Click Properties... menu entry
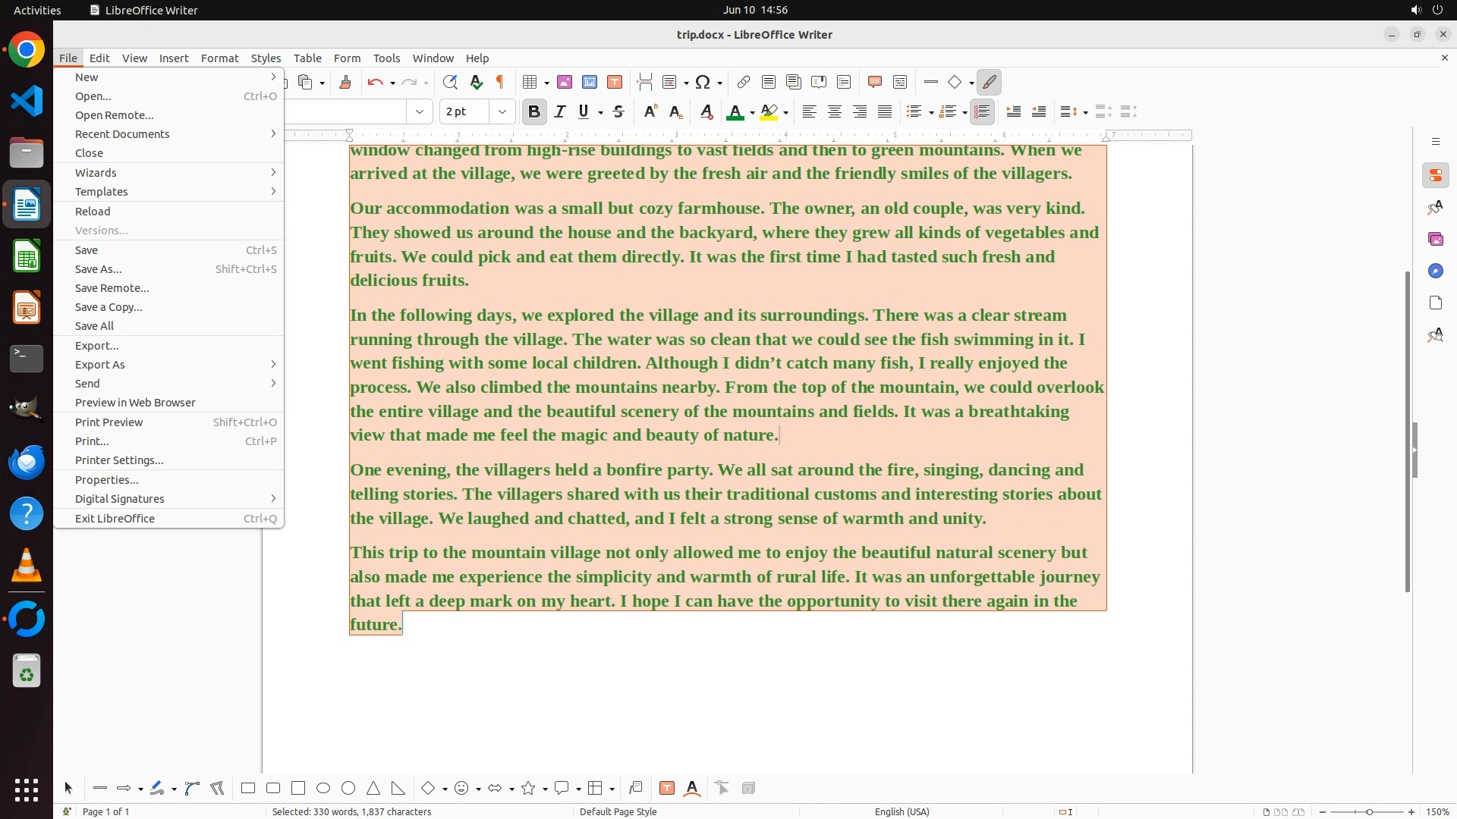The height and width of the screenshot is (819, 1457). point(107,480)
